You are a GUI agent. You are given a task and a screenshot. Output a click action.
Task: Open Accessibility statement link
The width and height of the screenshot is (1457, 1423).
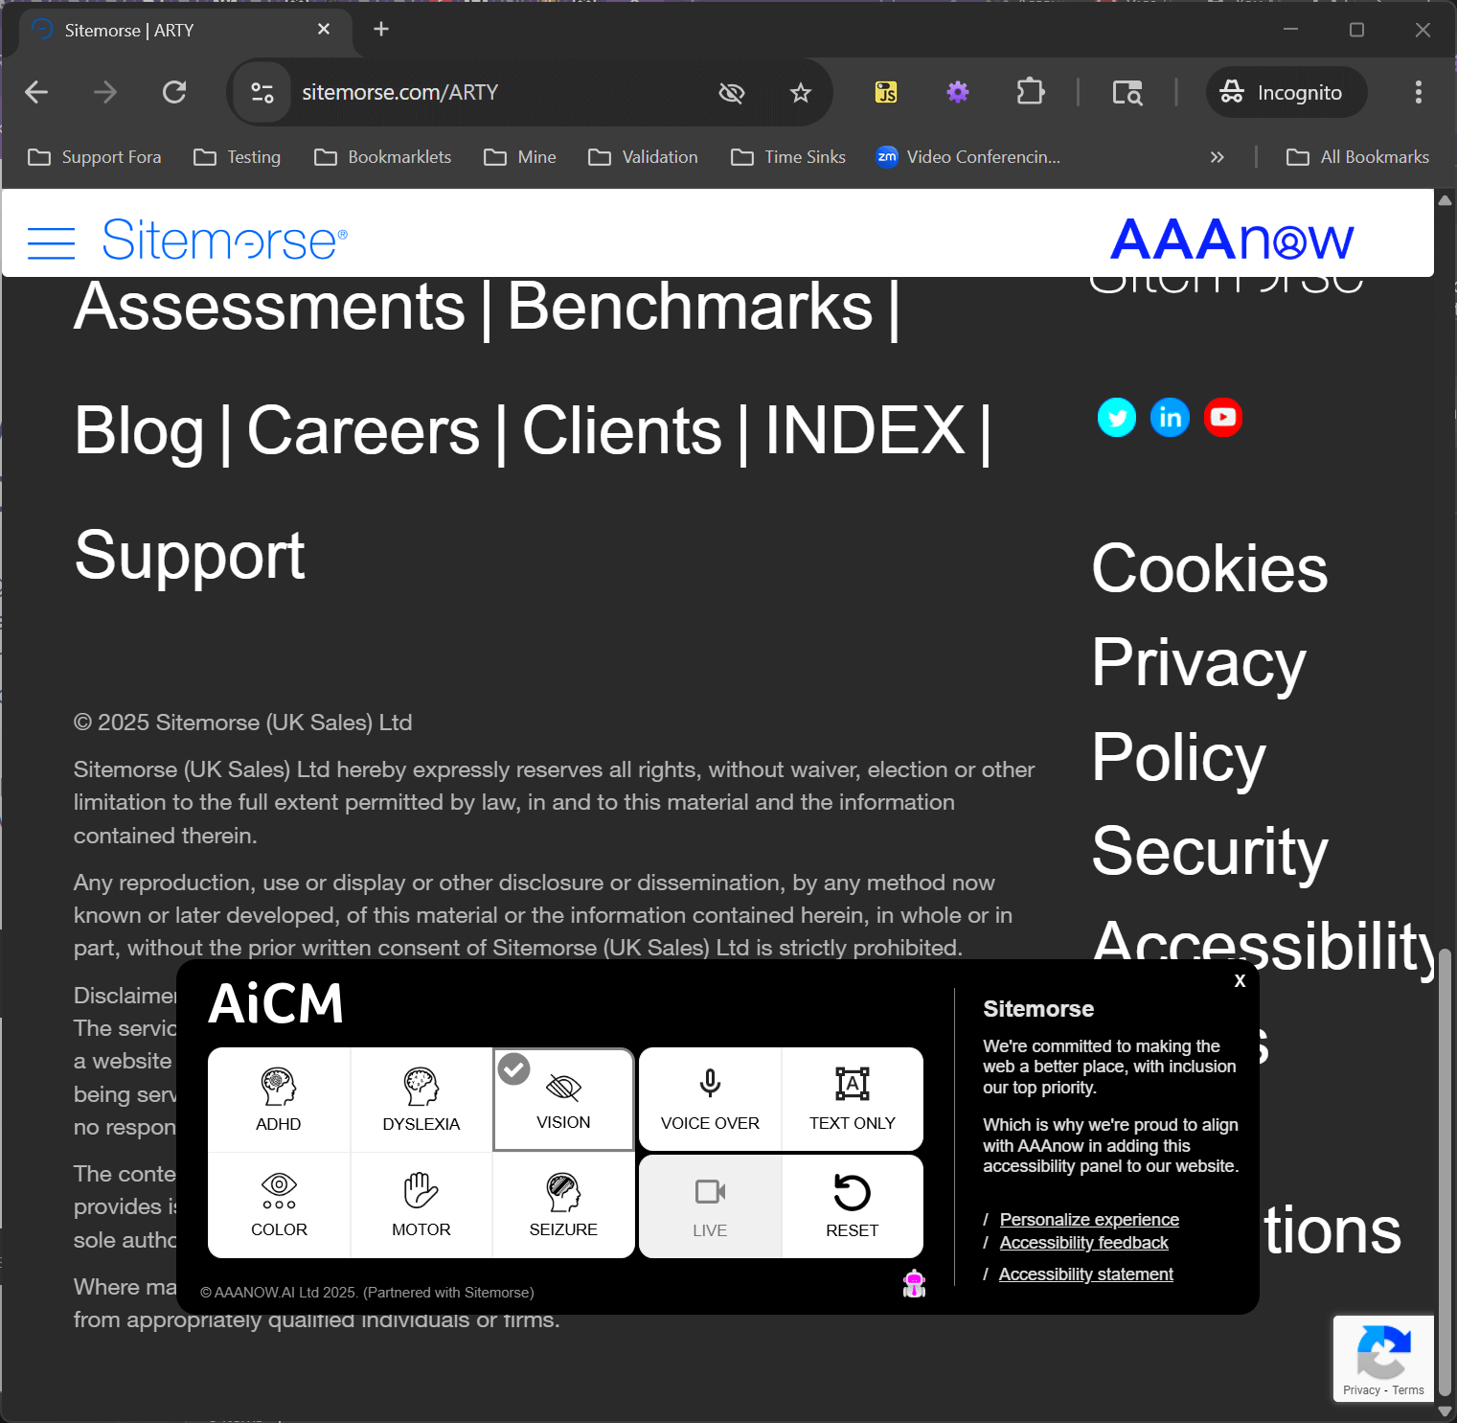pos(1085,1274)
